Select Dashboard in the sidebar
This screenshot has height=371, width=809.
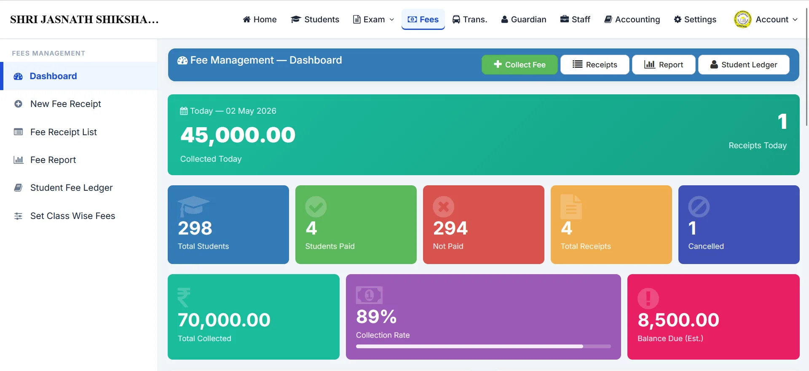click(x=79, y=76)
